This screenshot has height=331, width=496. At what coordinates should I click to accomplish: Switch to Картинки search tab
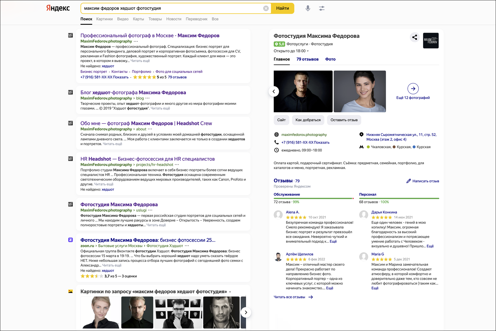pos(105,19)
